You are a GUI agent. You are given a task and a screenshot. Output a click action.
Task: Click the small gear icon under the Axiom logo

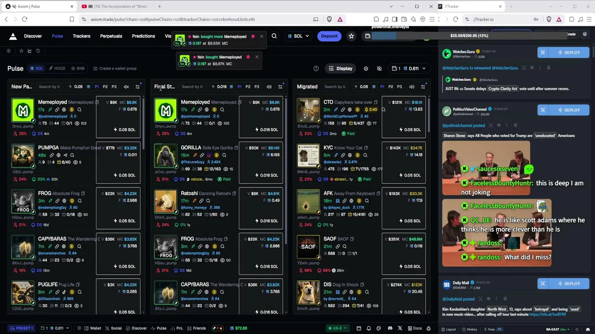point(8,51)
